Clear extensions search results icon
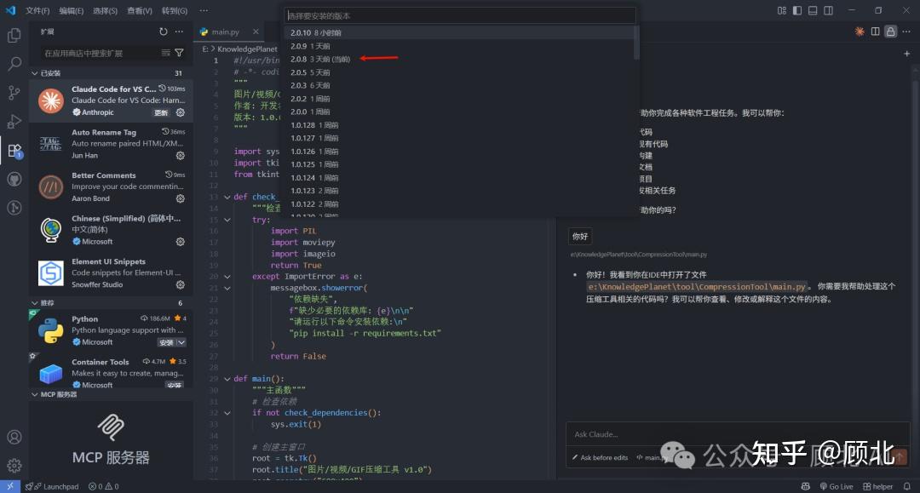The height and width of the screenshot is (493, 920). click(x=165, y=53)
